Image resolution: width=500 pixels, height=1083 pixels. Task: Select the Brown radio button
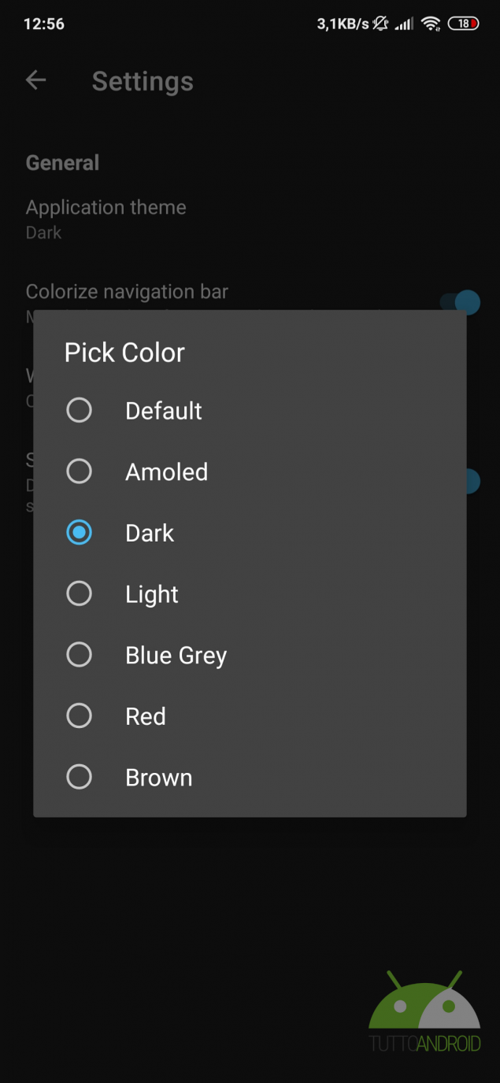pos(79,778)
